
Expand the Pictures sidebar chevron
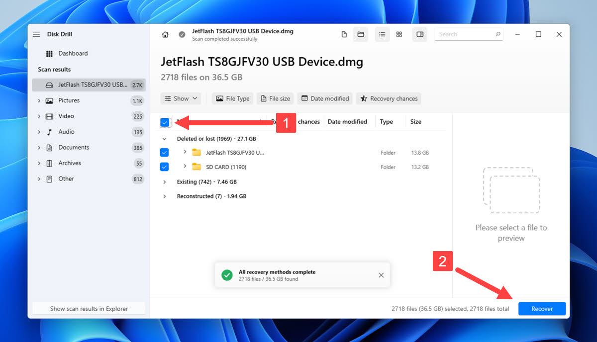39,100
